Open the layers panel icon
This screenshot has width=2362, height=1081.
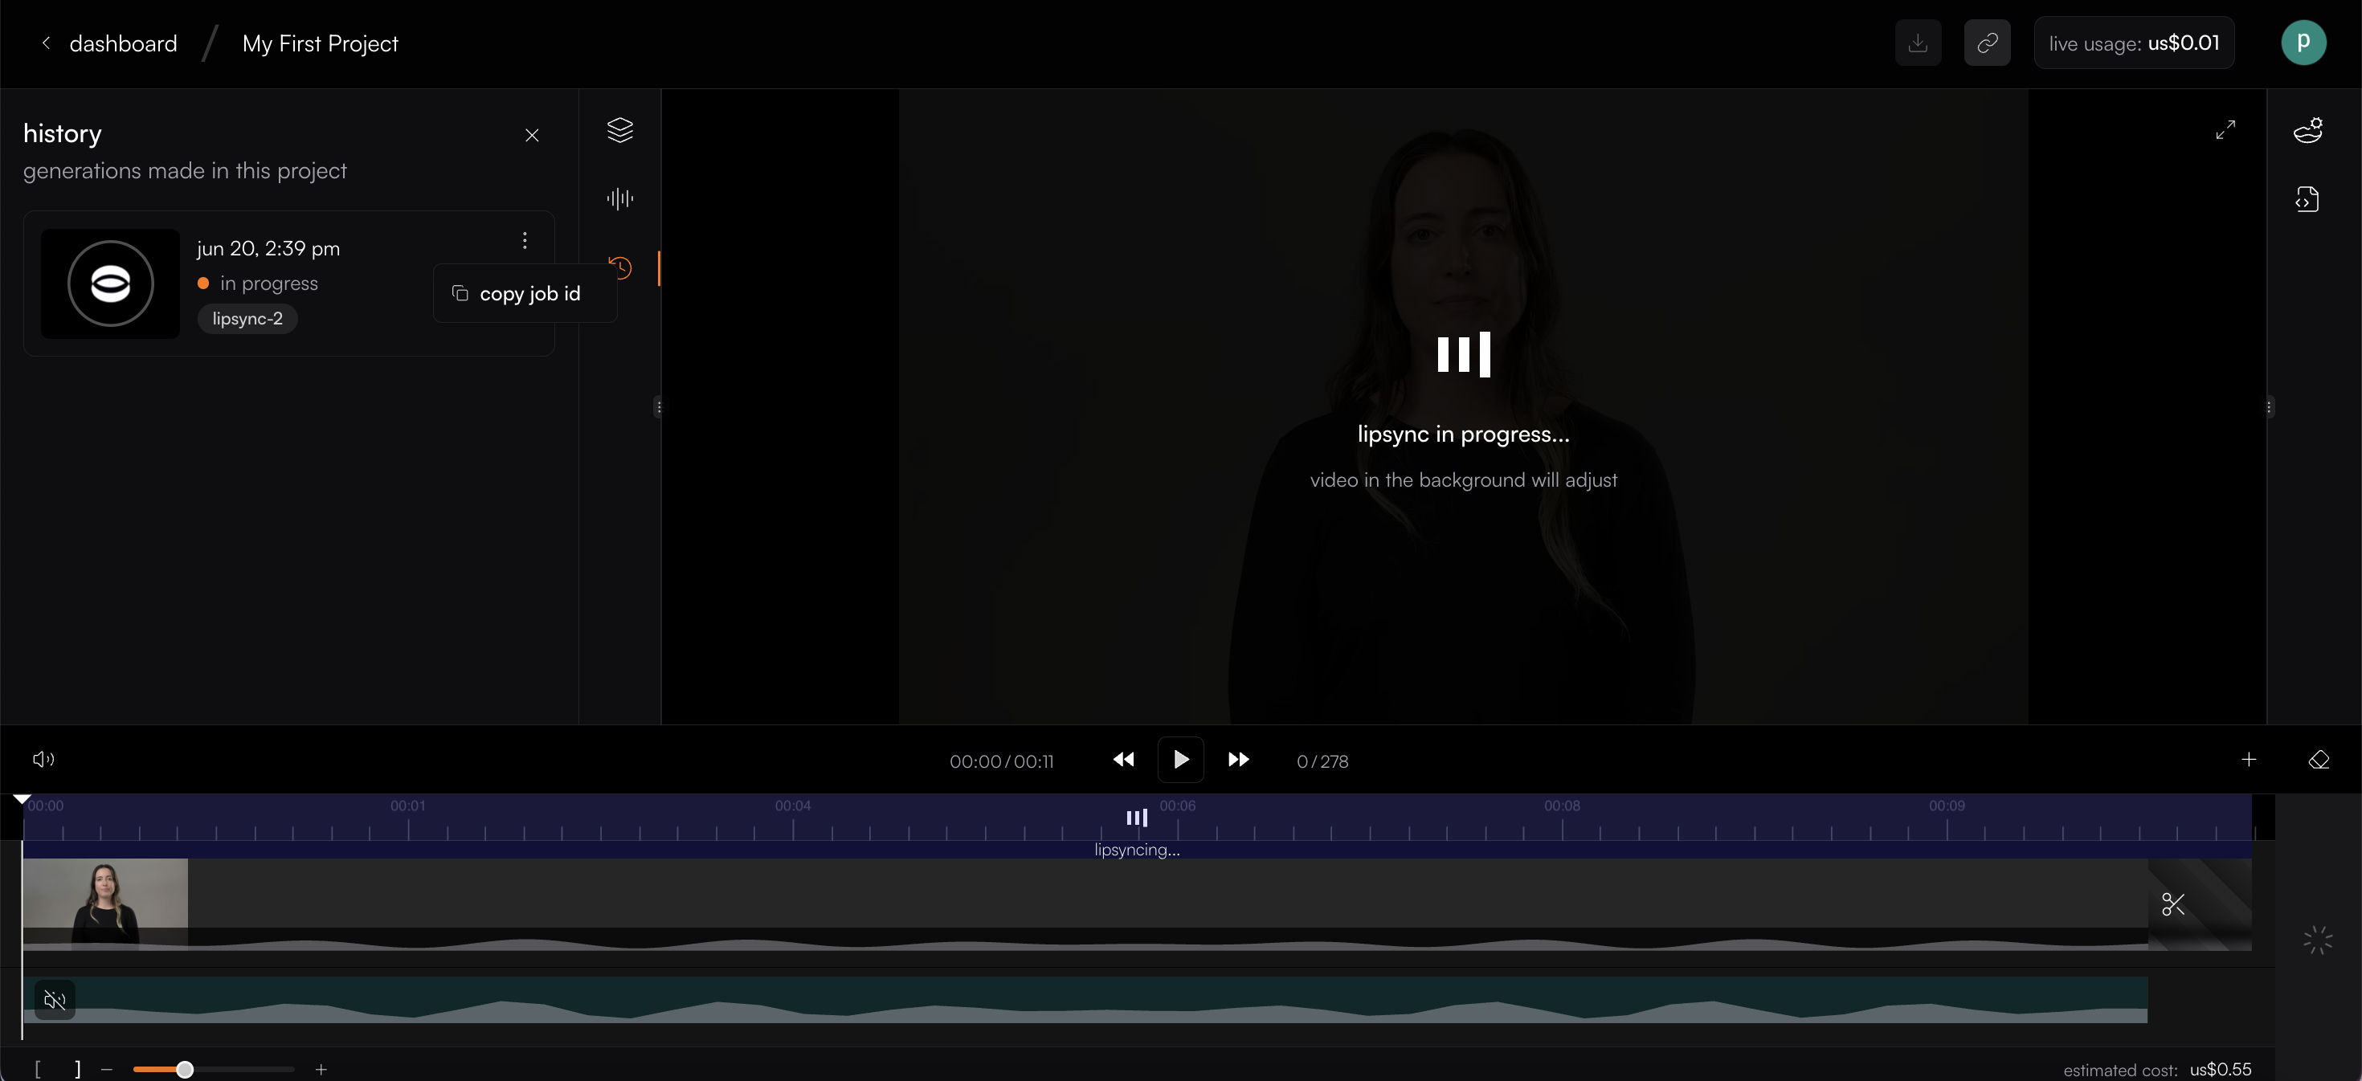click(620, 130)
